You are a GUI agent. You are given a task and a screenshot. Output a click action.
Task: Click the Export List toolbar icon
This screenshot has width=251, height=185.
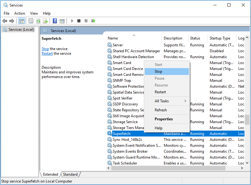pyautogui.click(x=45, y=21)
